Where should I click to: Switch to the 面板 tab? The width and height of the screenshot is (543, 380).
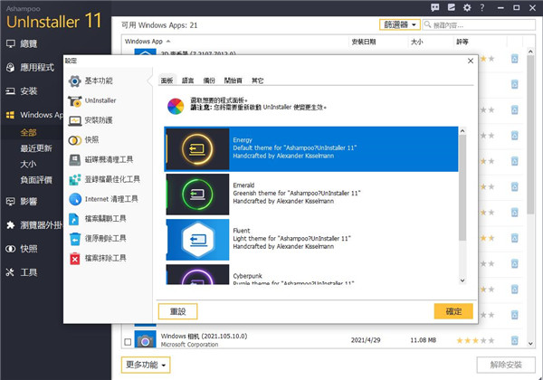[167, 81]
